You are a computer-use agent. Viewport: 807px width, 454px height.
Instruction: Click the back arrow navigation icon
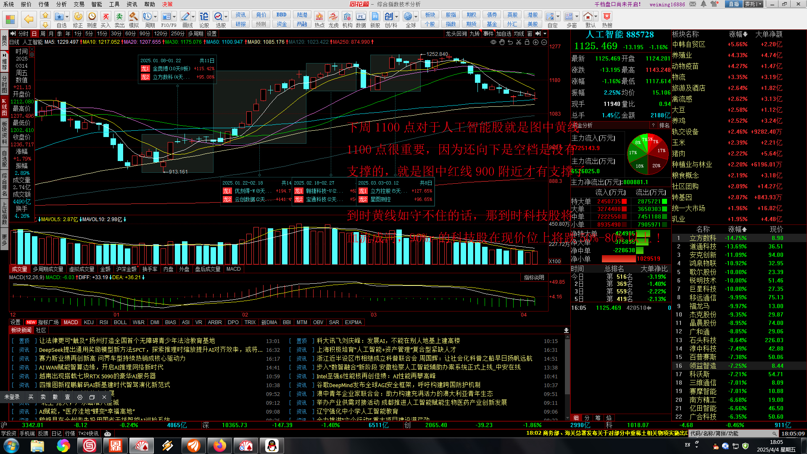click(29, 19)
